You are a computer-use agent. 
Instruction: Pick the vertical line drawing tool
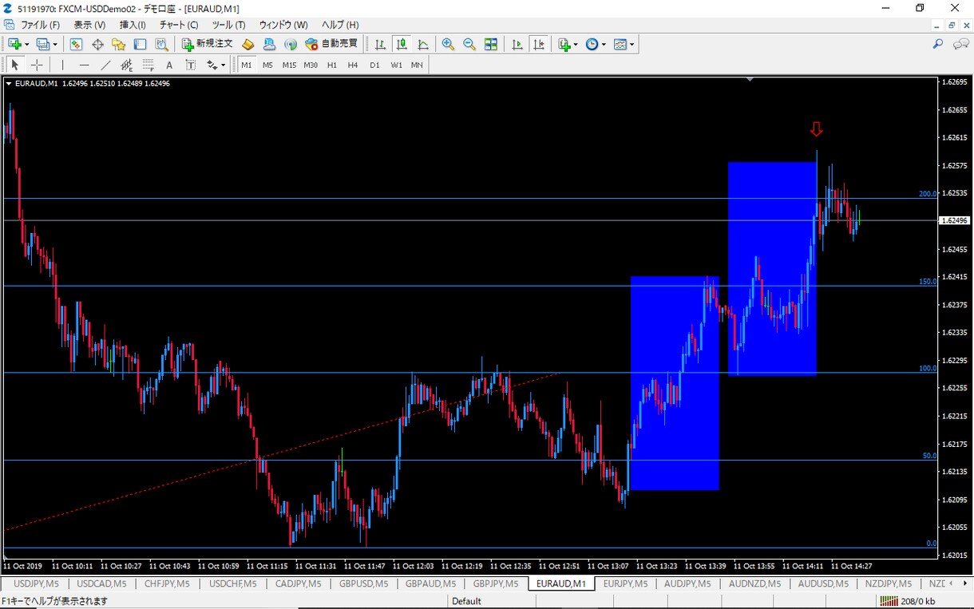(x=63, y=65)
